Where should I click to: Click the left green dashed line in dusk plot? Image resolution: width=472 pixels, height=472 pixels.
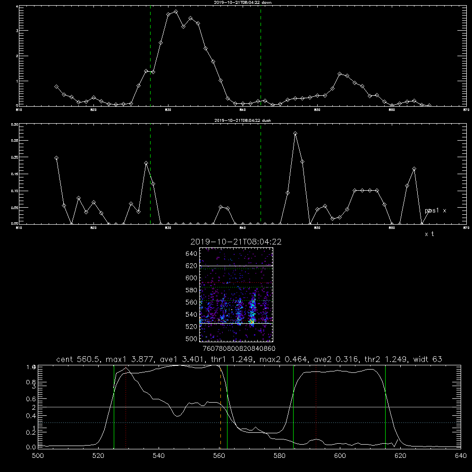pyautogui.click(x=150, y=175)
